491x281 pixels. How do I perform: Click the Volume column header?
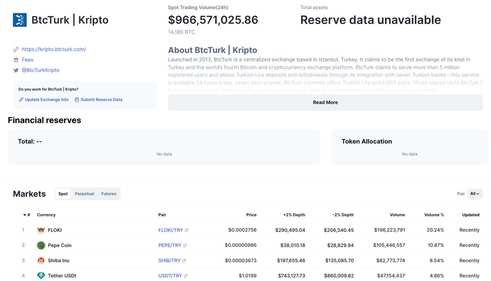coord(397,215)
